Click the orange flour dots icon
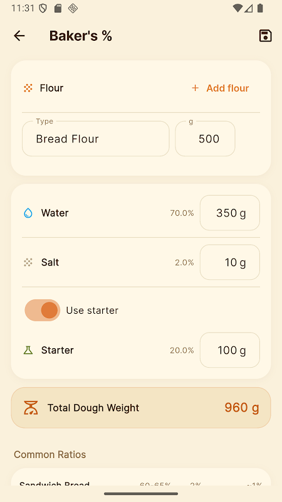The width and height of the screenshot is (282, 502). pos(28,88)
